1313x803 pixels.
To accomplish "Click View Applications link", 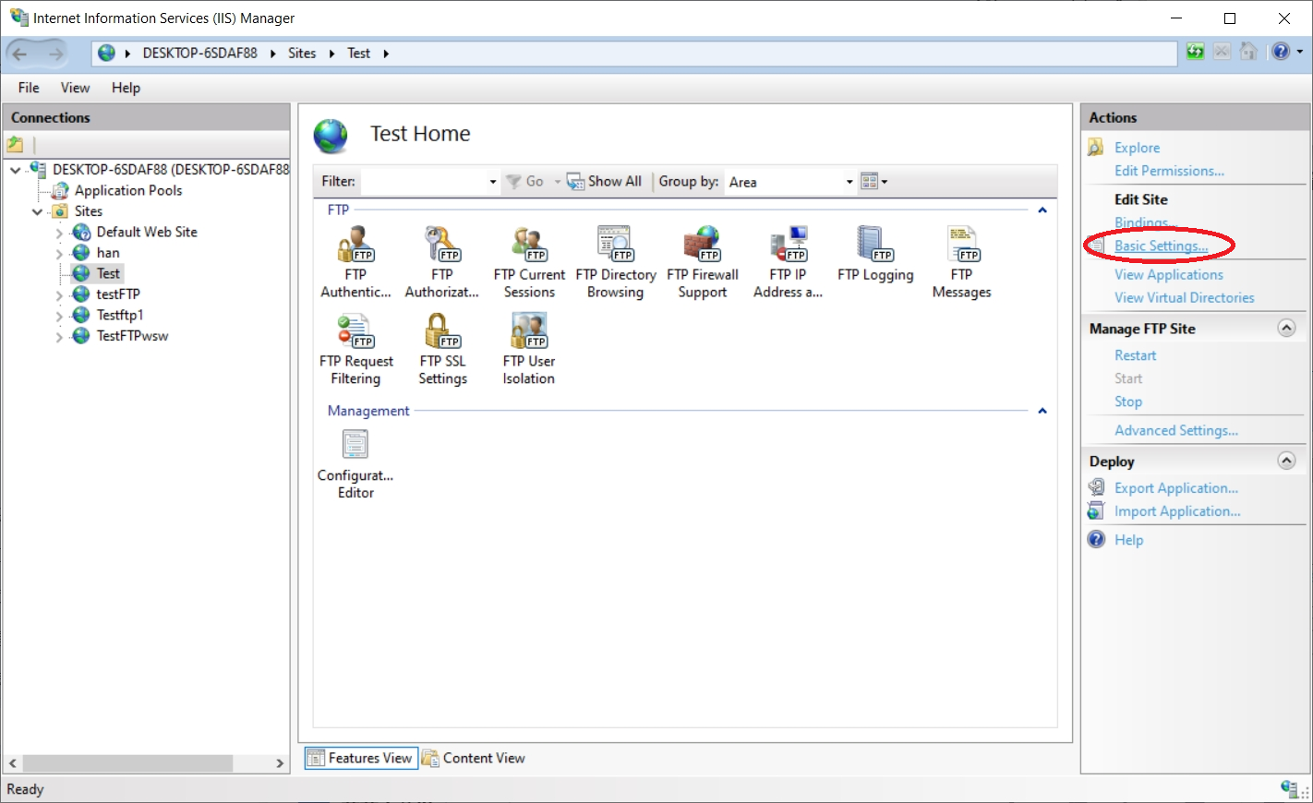I will click(x=1168, y=274).
